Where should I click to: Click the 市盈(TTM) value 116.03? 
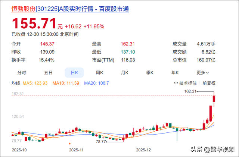(x=128, y=60)
